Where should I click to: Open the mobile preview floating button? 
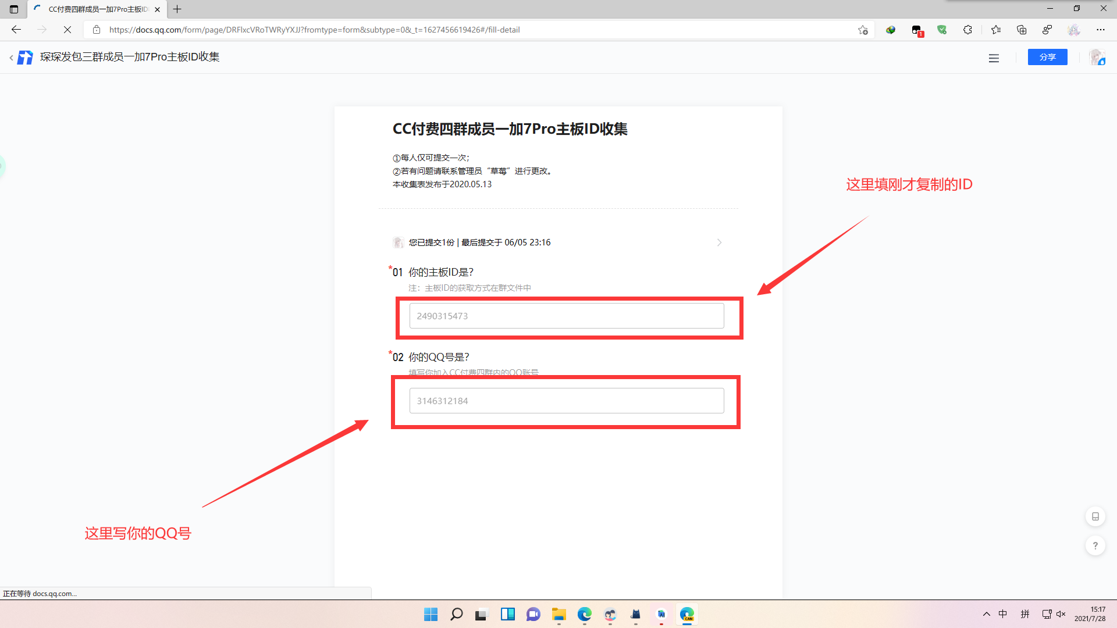[x=1095, y=516]
